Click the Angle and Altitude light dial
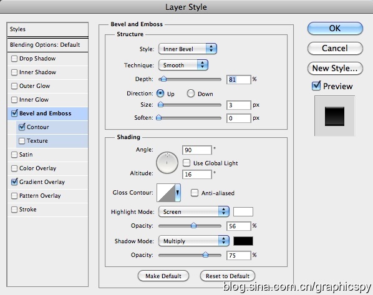The height and width of the screenshot is (295, 373). coord(167,163)
